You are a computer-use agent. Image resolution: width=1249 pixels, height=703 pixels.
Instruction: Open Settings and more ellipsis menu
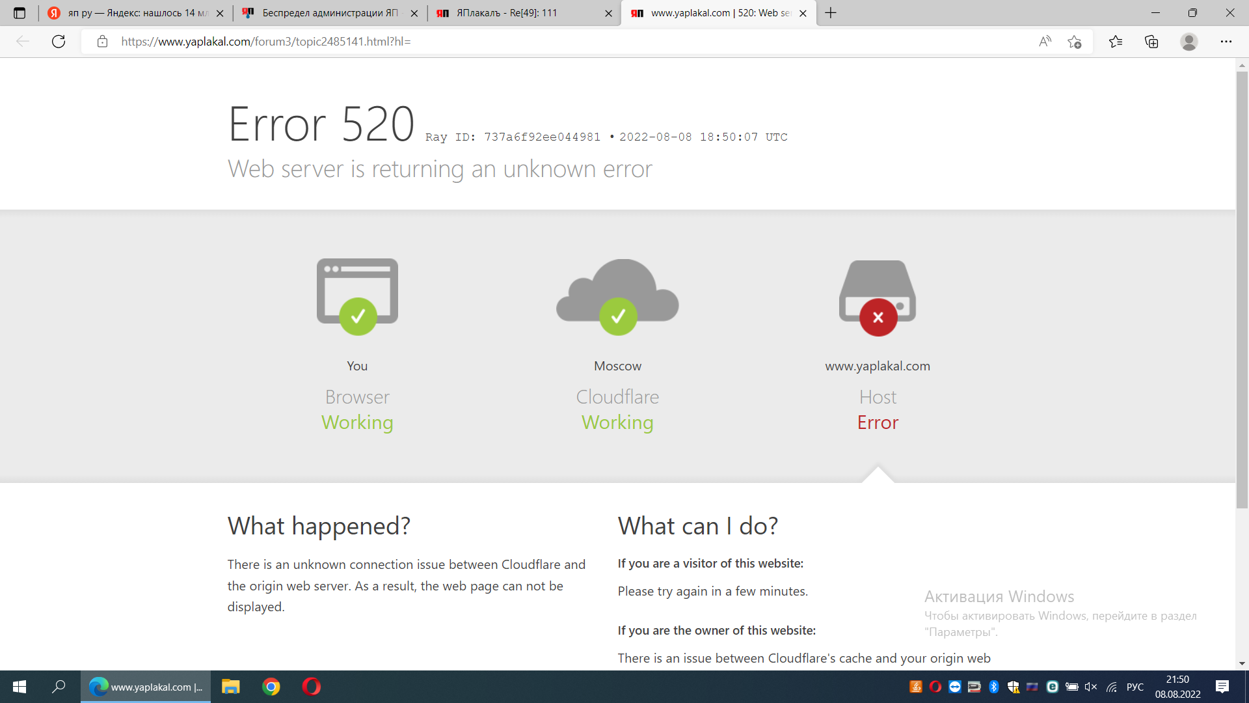click(1226, 42)
